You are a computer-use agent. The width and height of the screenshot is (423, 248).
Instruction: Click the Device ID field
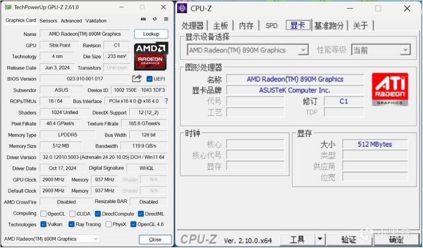click(x=139, y=90)
